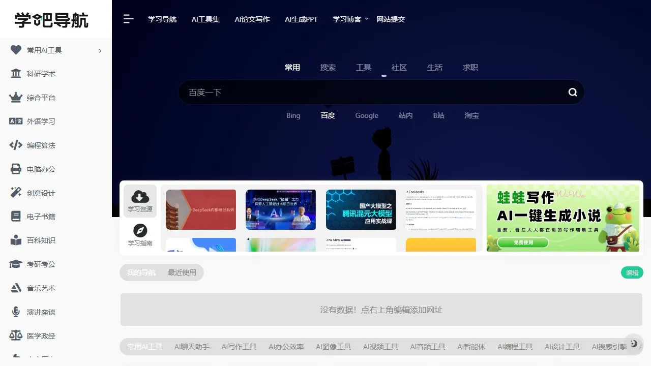The width and height of the screenshot is (651, 366).
Task: Toggle dark mode moon button
Action: click(x=634, y=344)
